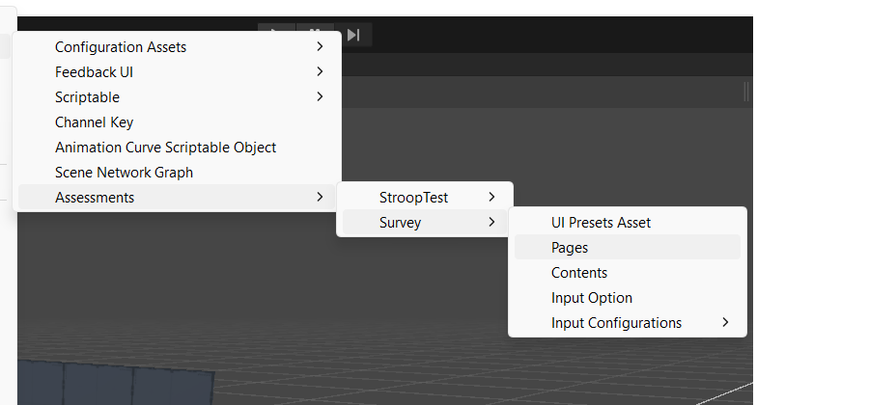
Task: Click the chevron next to Survey
Action: click(492, 222)
